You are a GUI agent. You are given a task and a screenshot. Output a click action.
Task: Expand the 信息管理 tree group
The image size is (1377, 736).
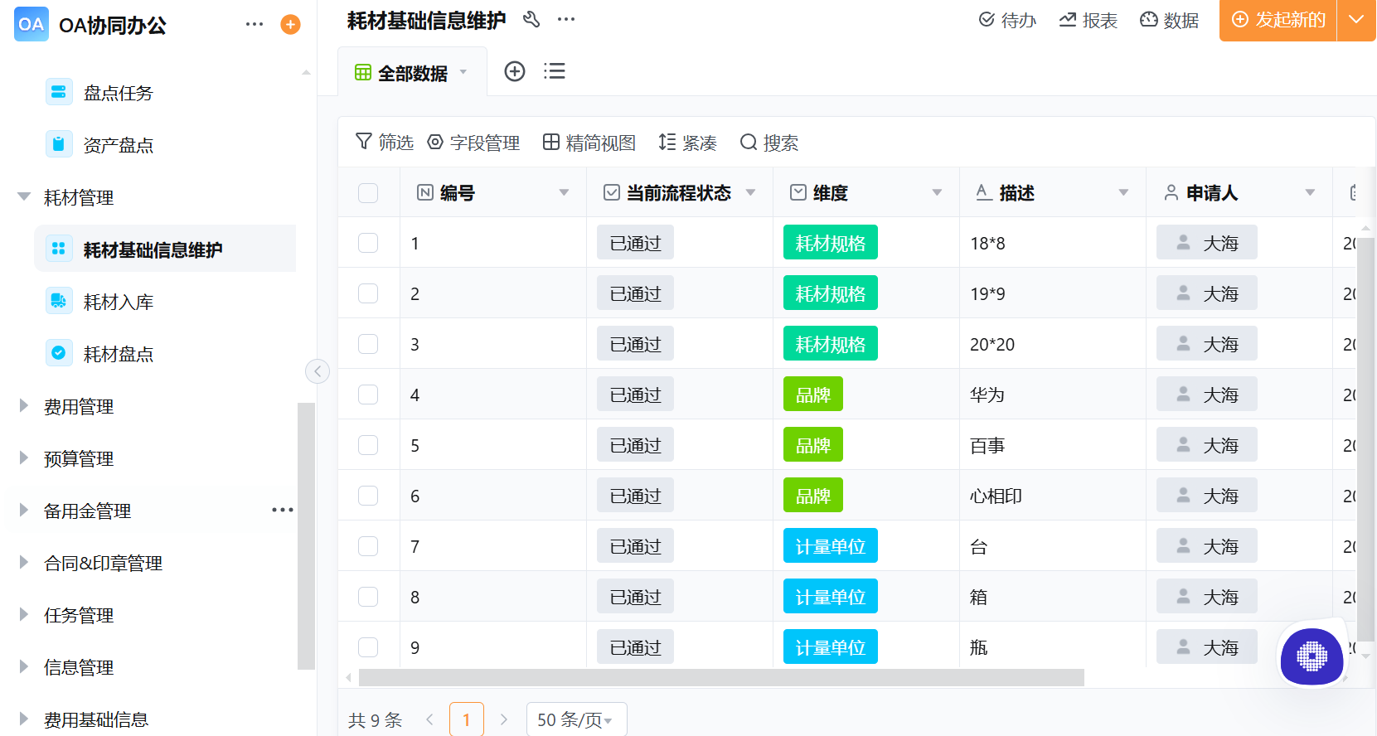click(x=24, y=666)
